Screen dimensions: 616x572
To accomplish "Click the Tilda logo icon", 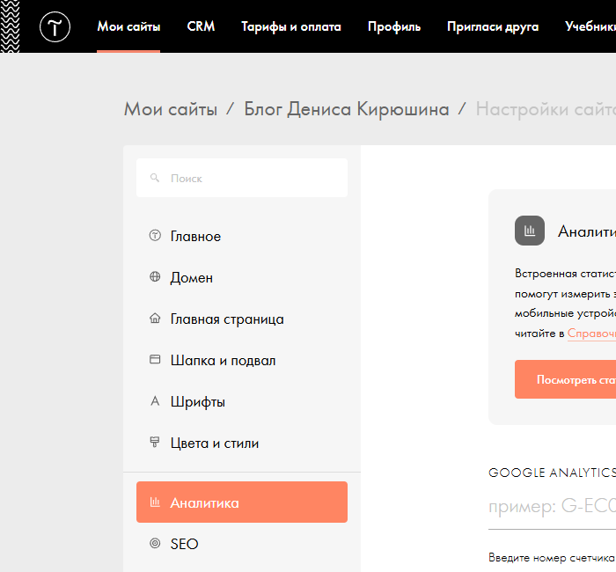I will coord(55,26).
